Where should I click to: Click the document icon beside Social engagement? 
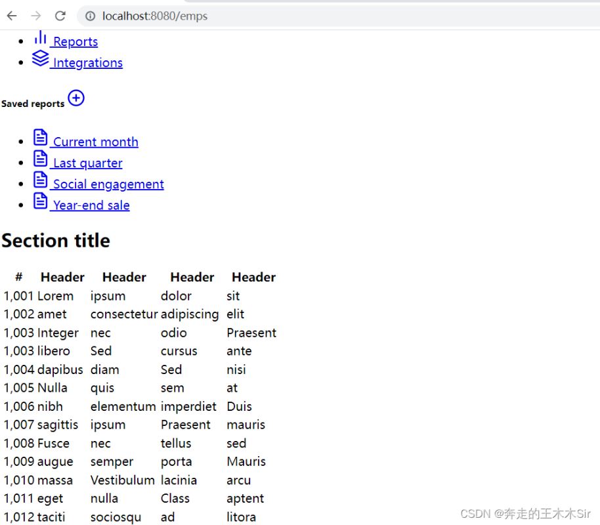41,180
